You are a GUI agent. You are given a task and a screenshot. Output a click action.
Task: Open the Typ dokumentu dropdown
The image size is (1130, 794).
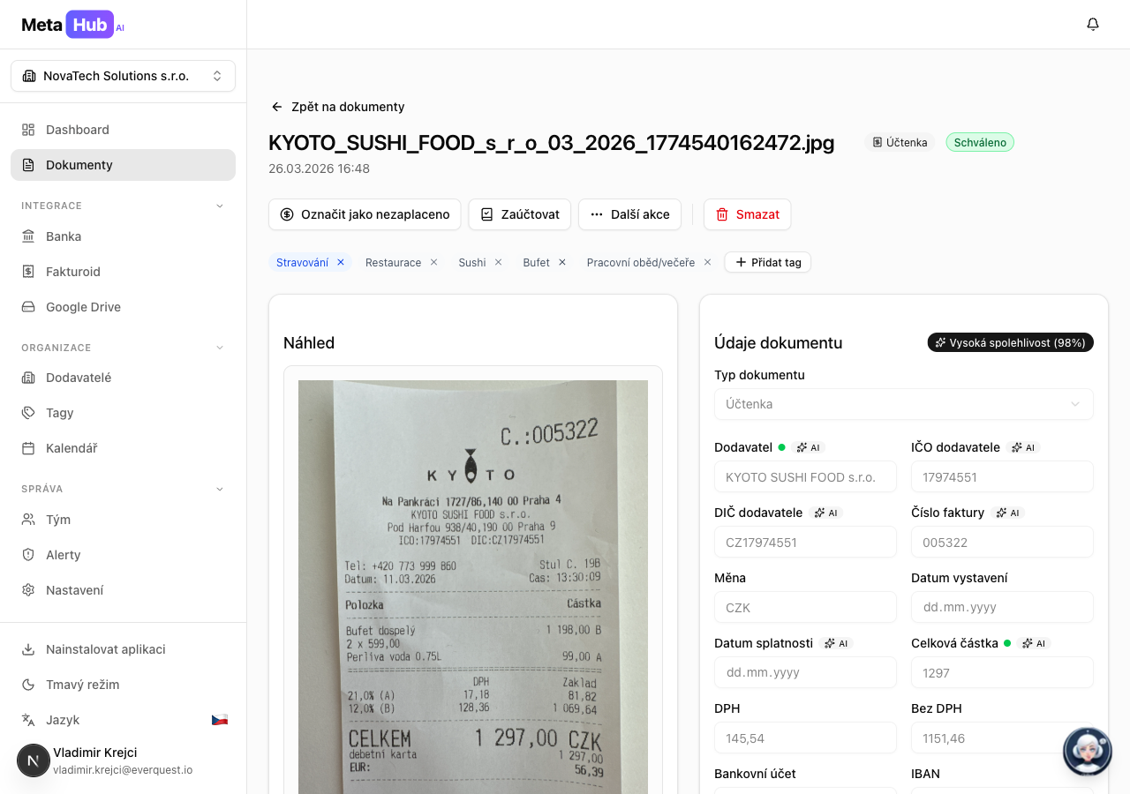(x=903, y=403)
